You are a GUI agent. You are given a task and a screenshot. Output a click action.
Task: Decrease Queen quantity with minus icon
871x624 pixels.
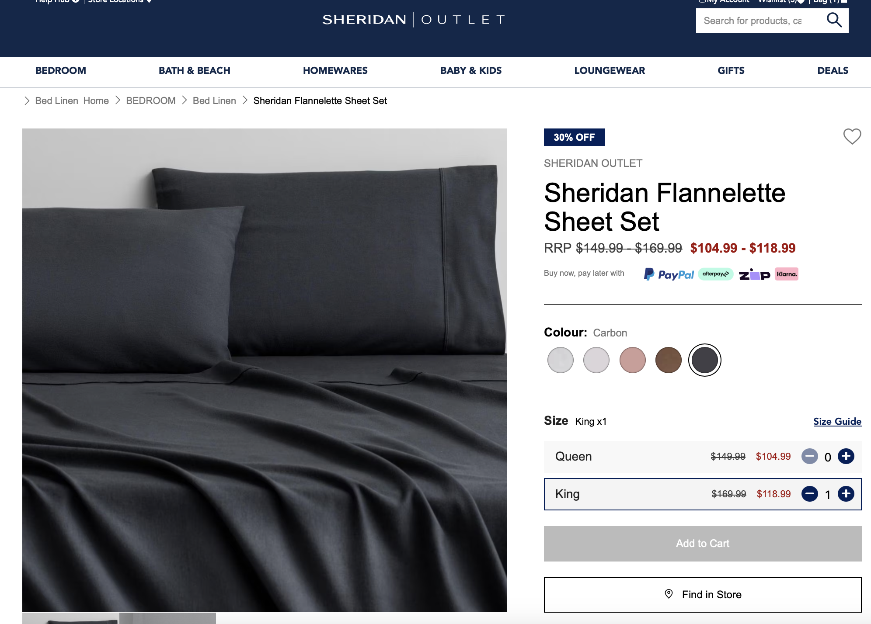[809, 456]
